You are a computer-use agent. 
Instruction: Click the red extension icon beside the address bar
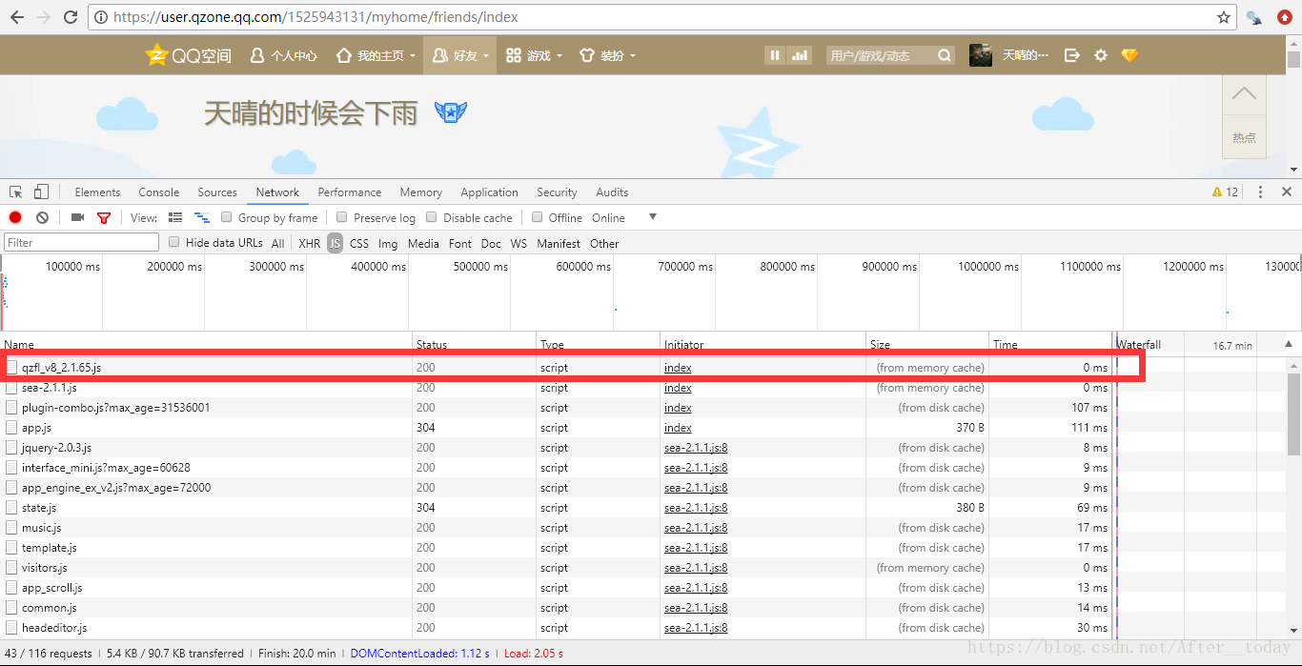(x=1284, y=17)
